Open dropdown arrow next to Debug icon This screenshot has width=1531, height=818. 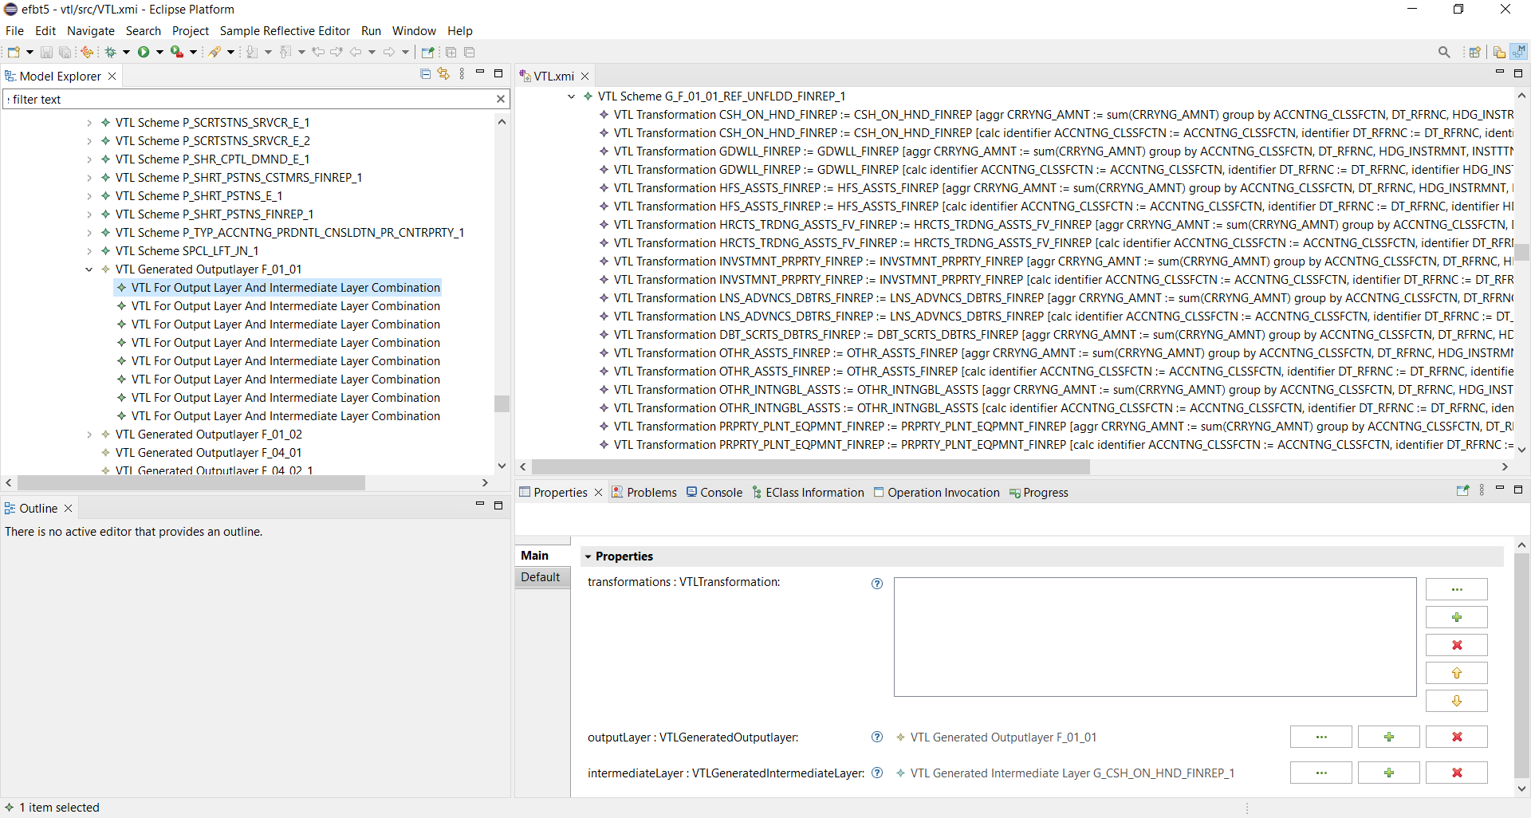(x=126, y=52)
